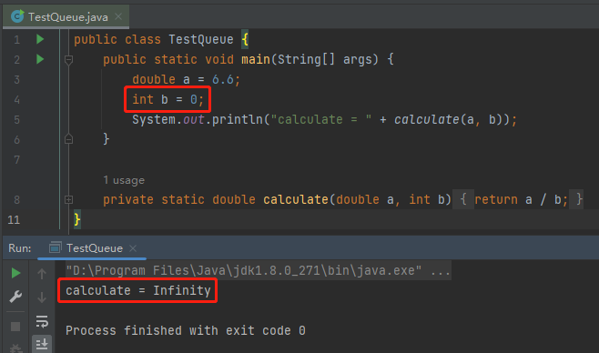The height and width of the screenshot is (353, 599).
Task: Click the java.exe command line in console
Action: (x=259, y=270)
